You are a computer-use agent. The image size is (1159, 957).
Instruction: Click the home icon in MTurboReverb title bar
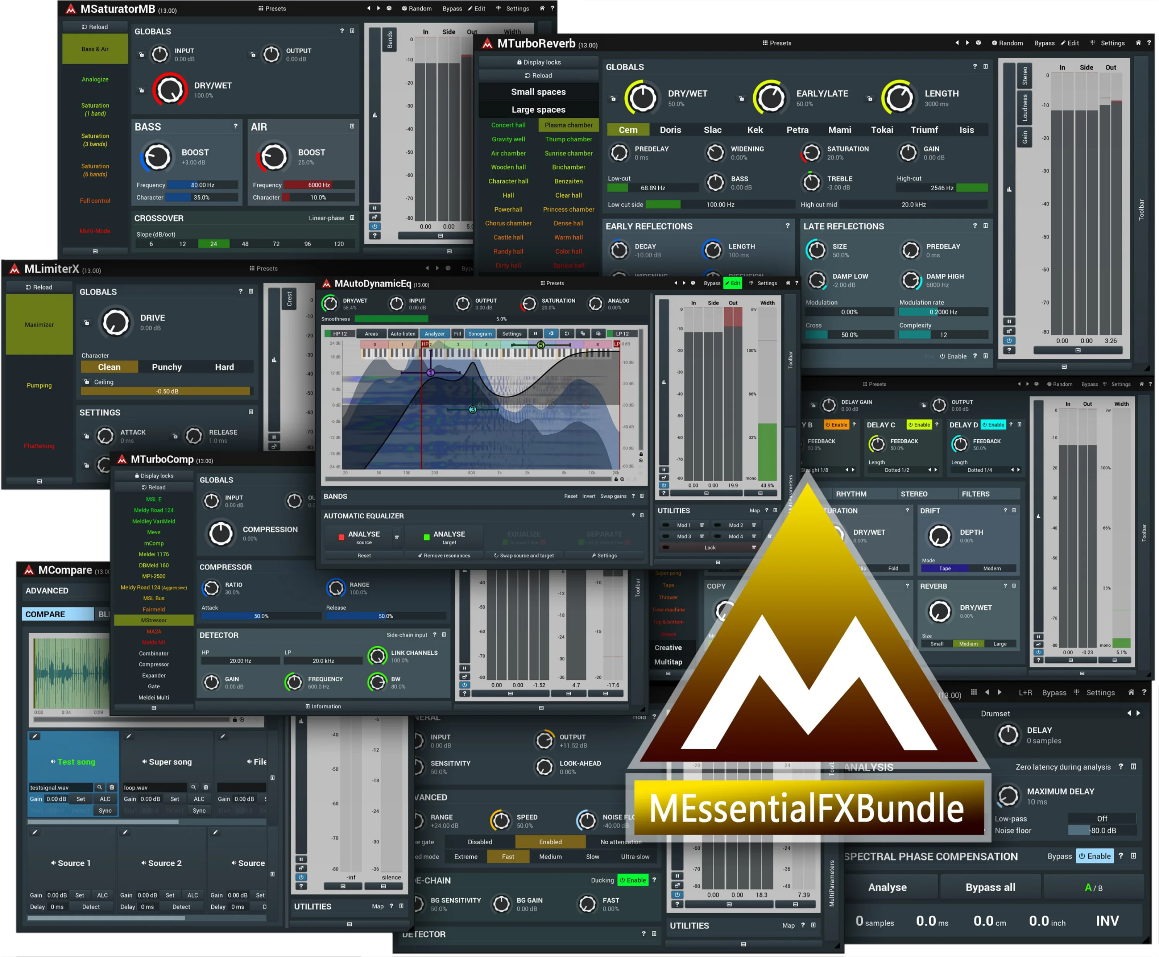point(1137,42)
